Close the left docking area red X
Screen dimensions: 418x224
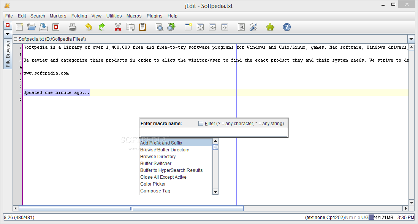[x=8, y=25]
